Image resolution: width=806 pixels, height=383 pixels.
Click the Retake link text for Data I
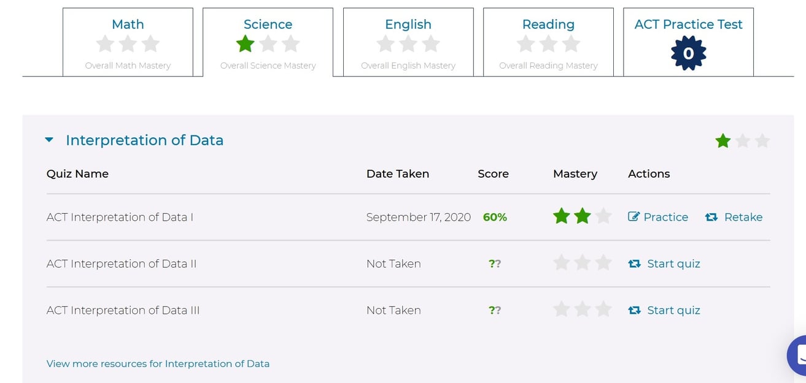[743, 216]
